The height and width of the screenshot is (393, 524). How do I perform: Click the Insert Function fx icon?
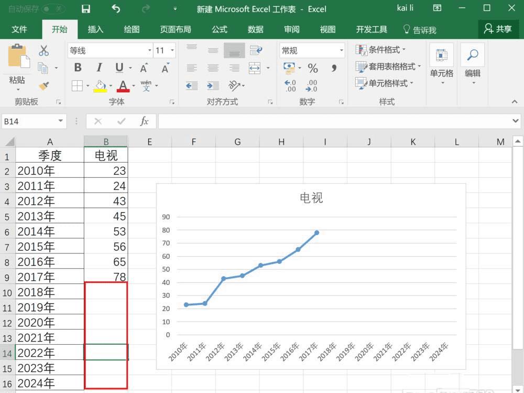144,121
